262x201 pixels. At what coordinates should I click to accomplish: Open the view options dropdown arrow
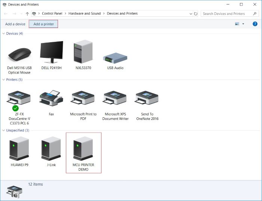[243, 24]
